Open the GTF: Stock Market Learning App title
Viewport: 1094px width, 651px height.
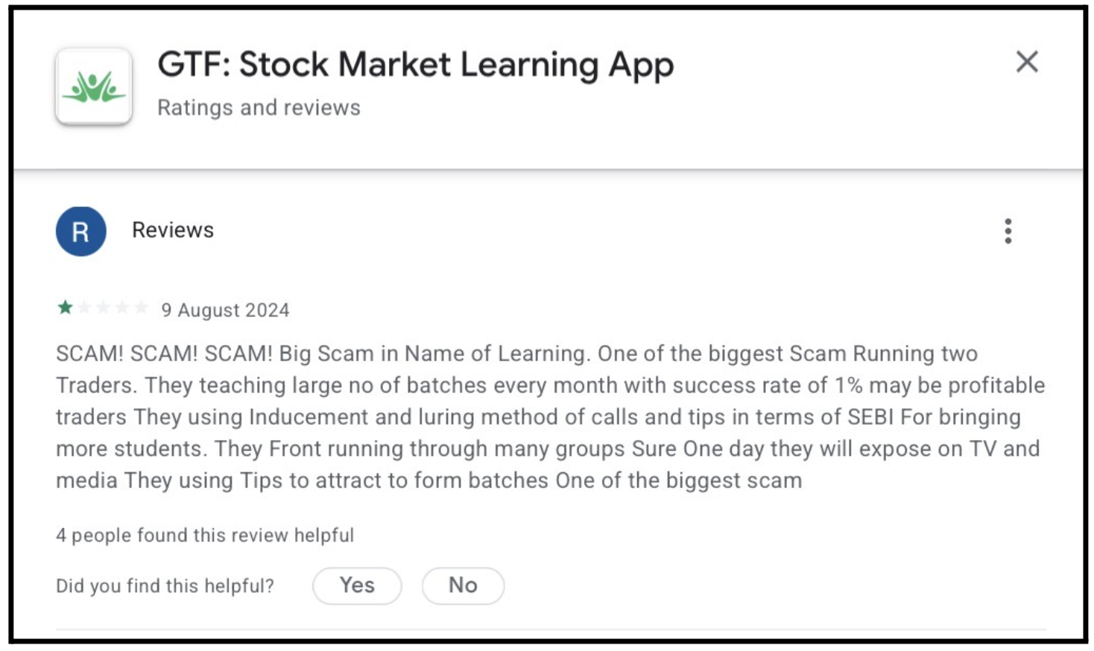[x=414, y=65]
